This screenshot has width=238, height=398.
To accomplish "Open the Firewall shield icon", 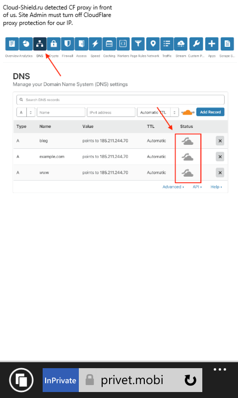I will pos(67,44).
